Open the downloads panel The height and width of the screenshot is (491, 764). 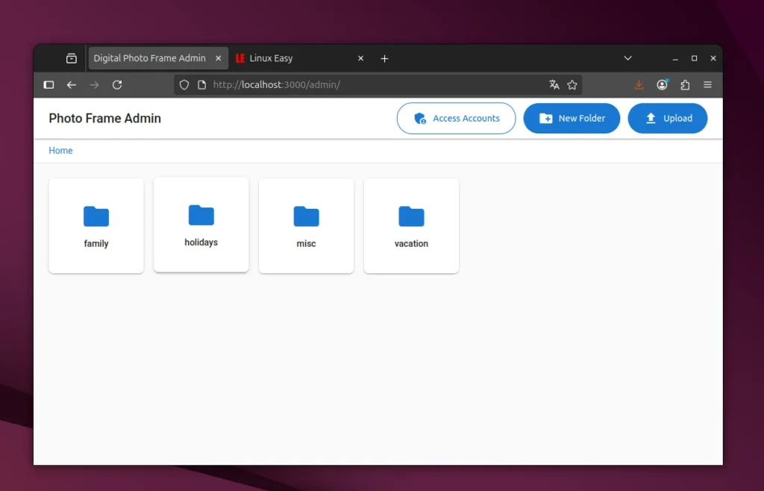639,85
